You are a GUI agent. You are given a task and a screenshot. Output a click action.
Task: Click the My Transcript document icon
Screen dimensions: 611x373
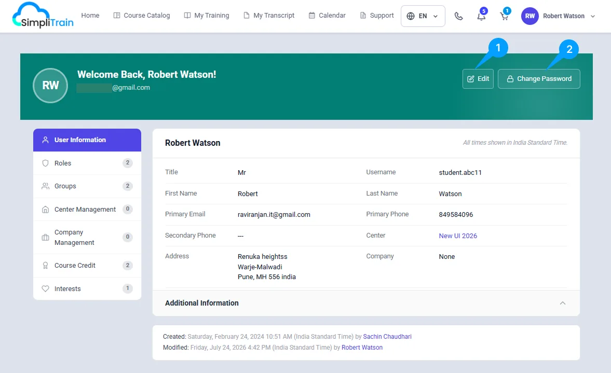[246, 16]
